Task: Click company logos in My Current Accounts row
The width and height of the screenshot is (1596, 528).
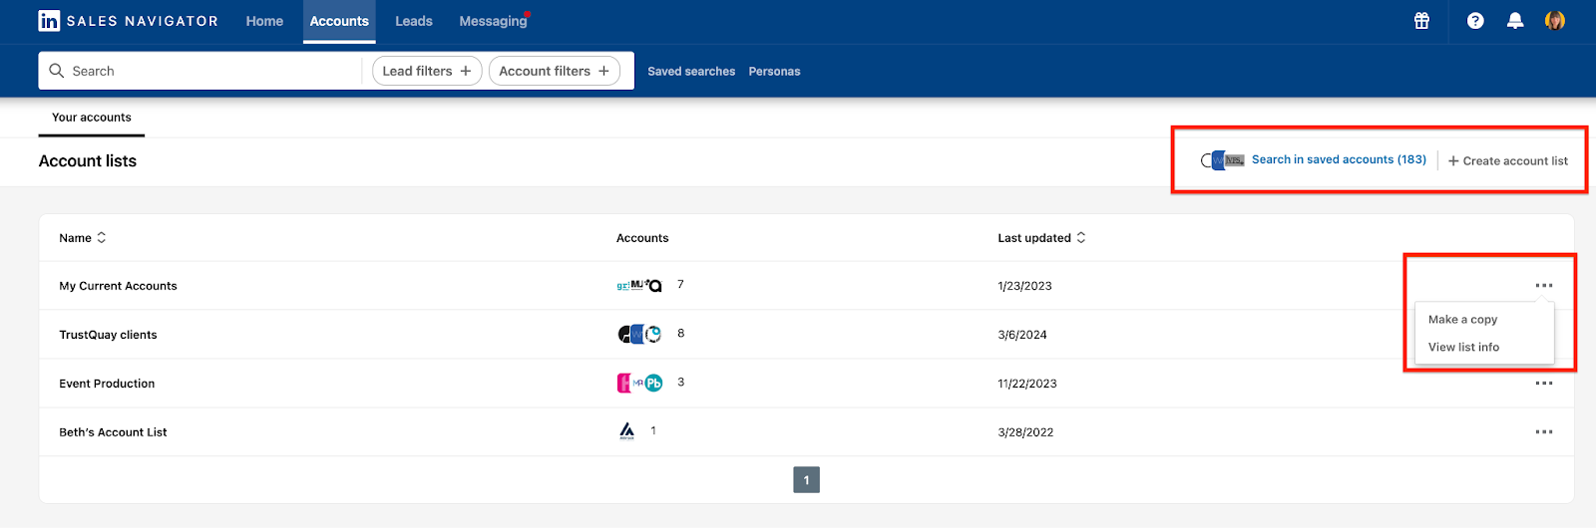Action: coord(639,286)
